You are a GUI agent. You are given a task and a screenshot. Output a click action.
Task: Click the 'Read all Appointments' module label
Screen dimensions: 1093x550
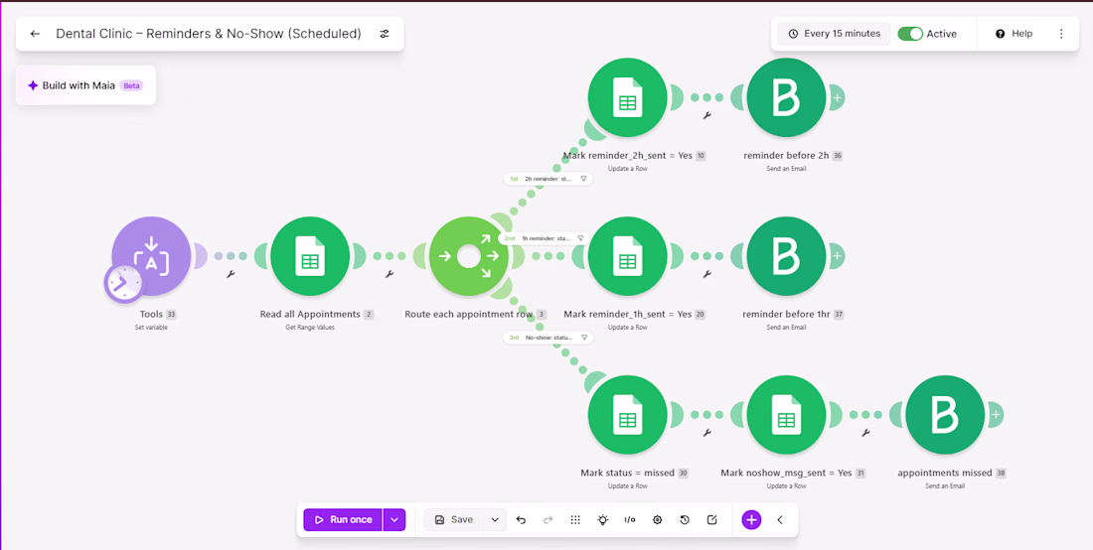point(310,315)
